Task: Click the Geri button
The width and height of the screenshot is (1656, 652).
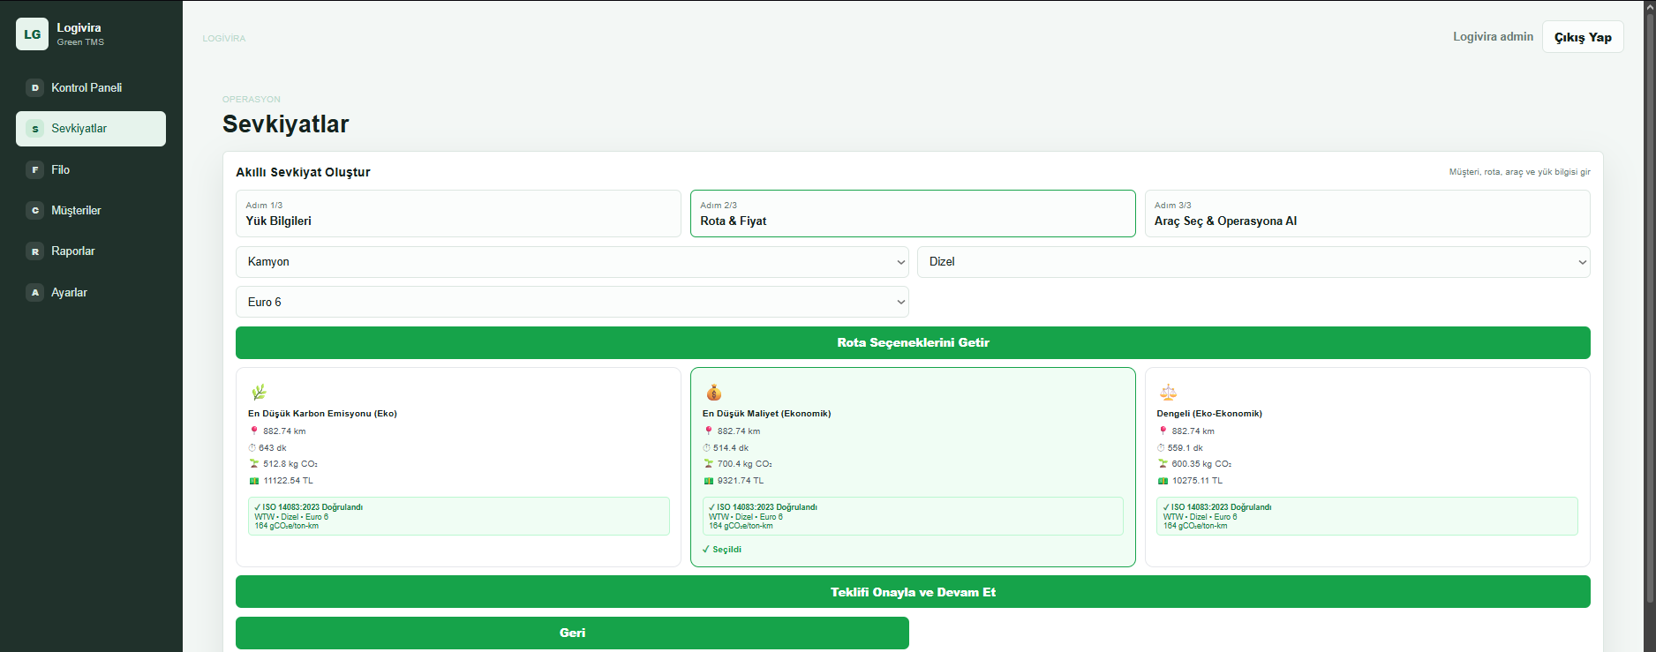Action: click(x=572, y=633)
